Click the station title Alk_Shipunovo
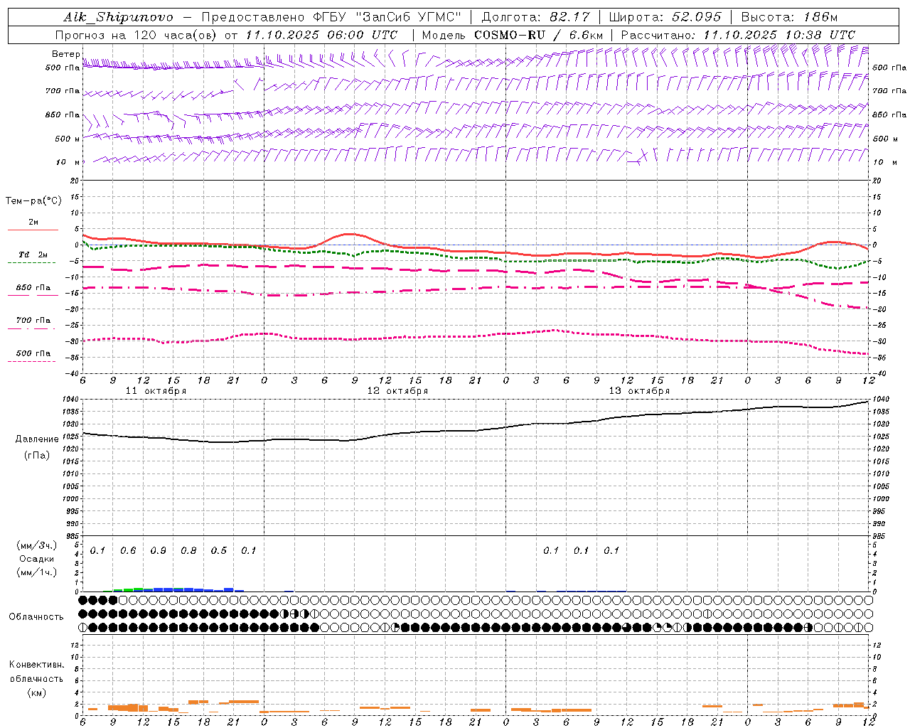This screenshot has height=728, width=910. (118, 17)
